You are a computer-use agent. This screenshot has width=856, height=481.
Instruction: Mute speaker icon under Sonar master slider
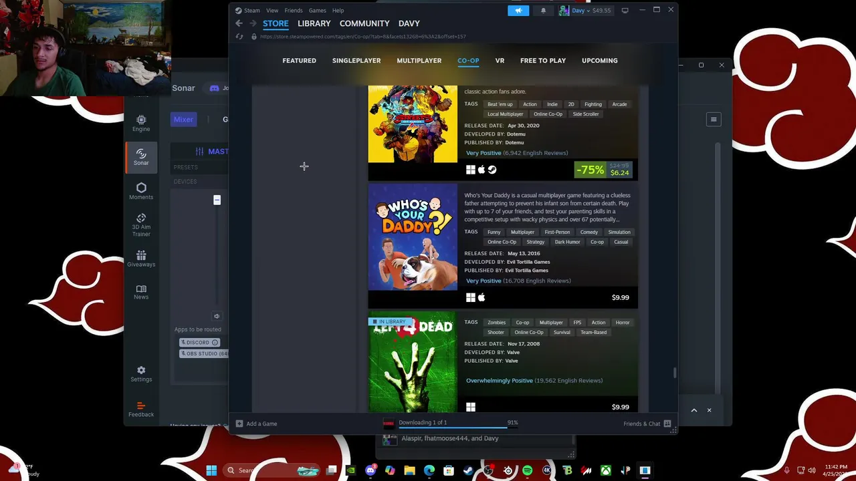217,316
